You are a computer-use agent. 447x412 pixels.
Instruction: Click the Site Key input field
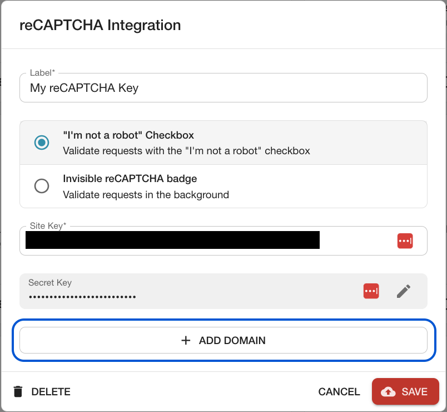point(223,241)
